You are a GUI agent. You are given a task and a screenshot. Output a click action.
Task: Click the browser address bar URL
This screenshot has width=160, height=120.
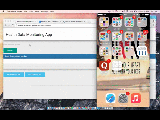pos(35,25)
